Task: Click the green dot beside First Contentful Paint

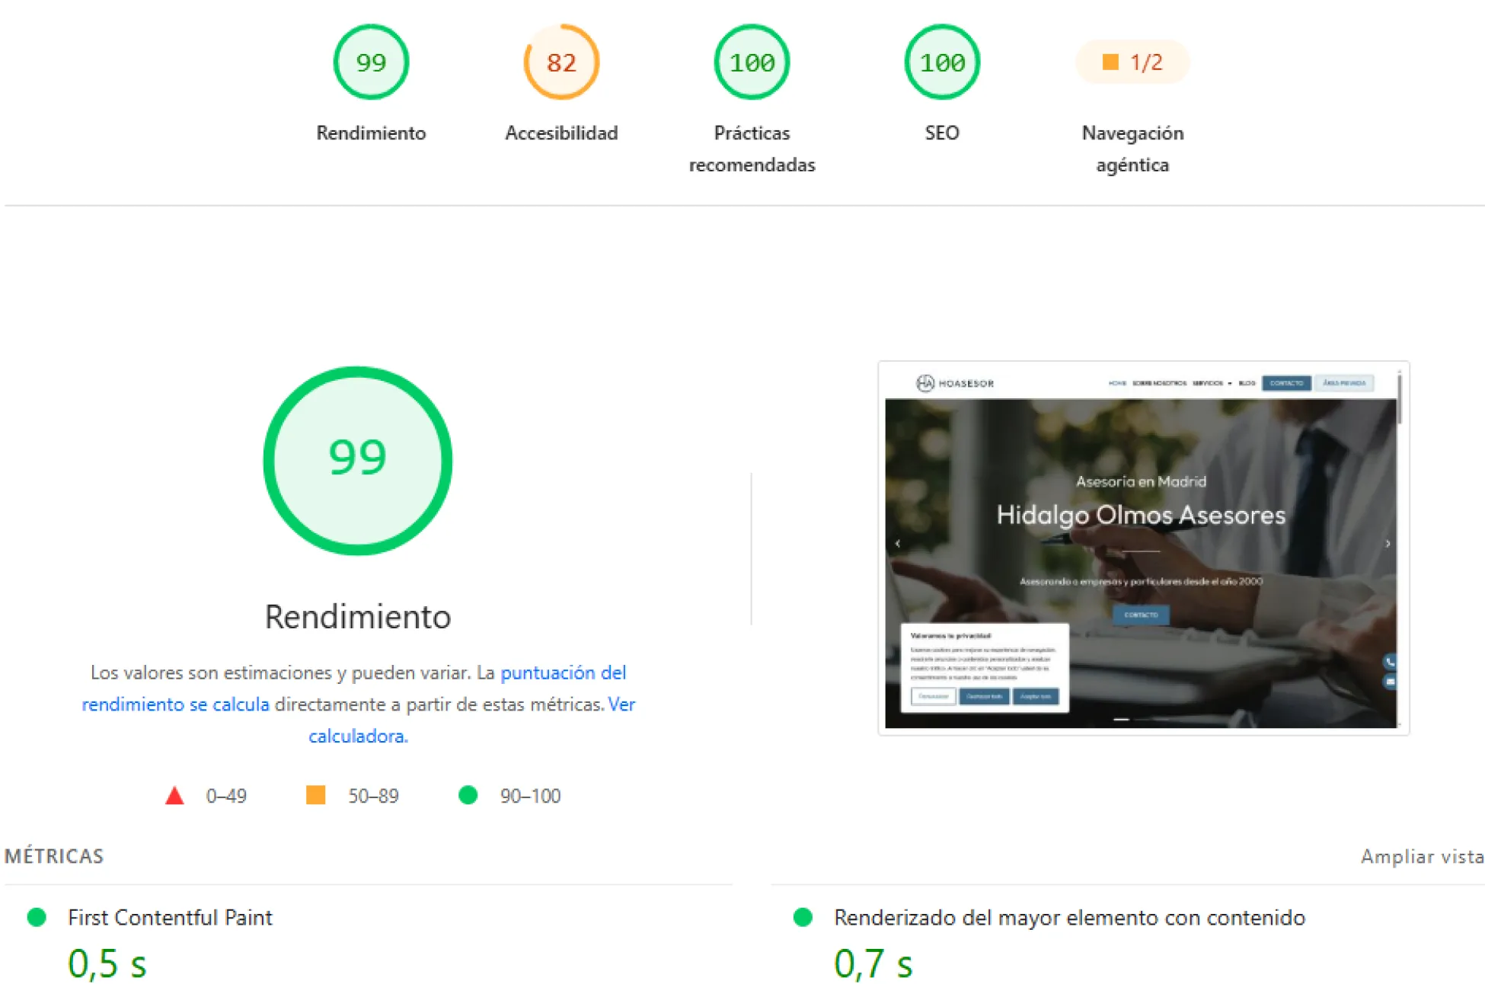Action: point(37,917)
